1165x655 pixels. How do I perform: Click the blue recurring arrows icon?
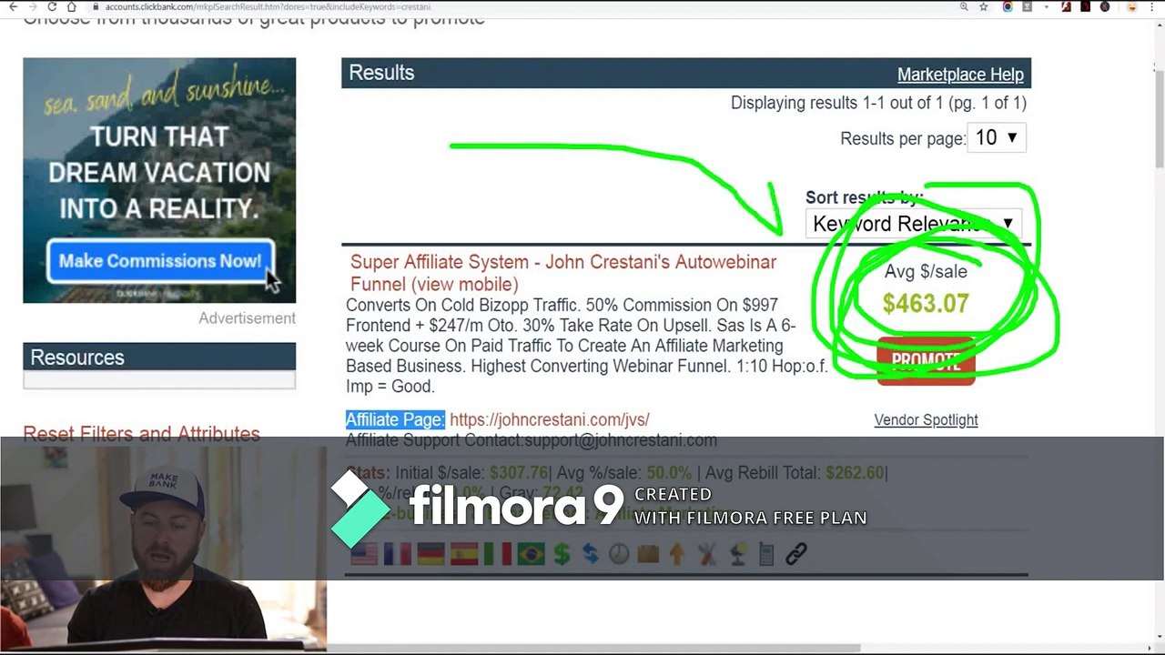coord(590,553)
